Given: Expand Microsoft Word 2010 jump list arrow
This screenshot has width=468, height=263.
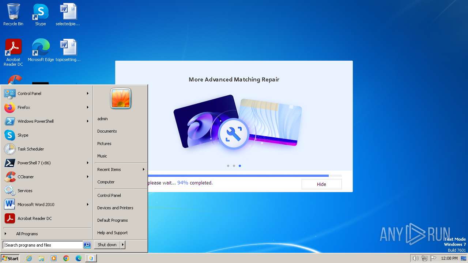Looking at the screenshot, I should tap(88, 205).
